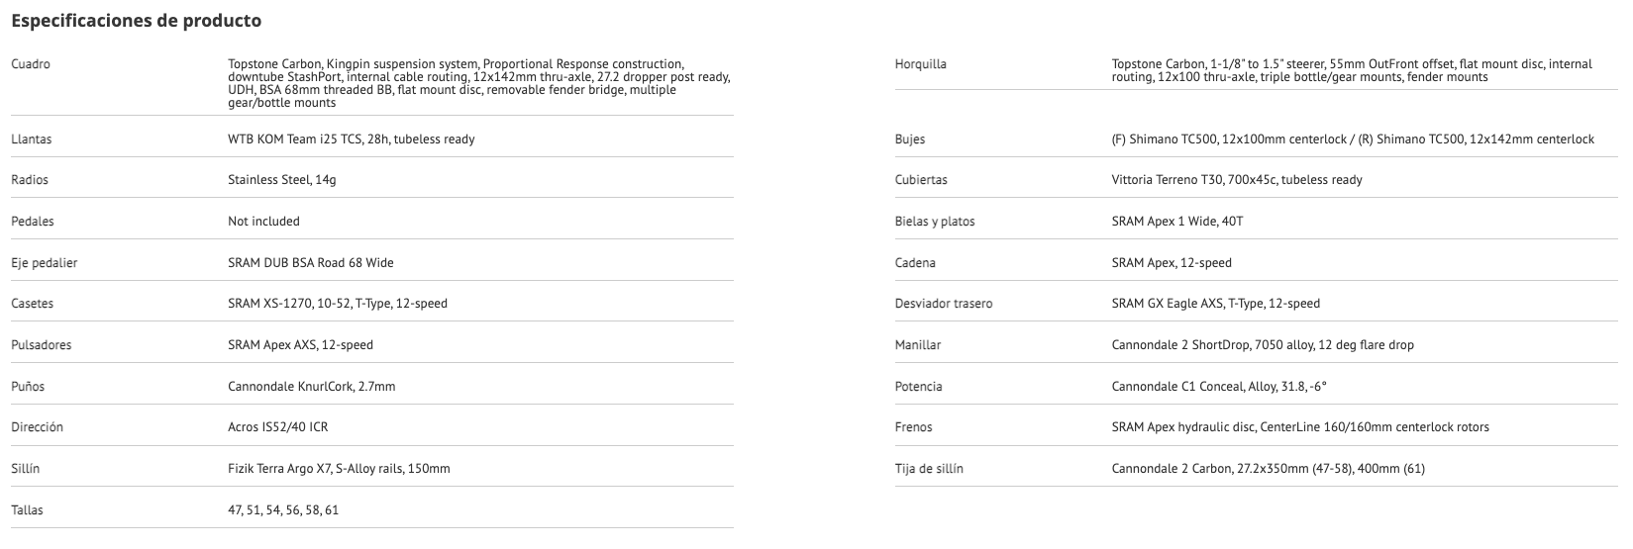This screenshot has height=549, width=1633.
Task: Select the Manillar label
Action: (917, 345)
